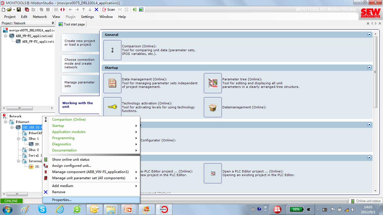Click the Manage parameter sets button

80,84
